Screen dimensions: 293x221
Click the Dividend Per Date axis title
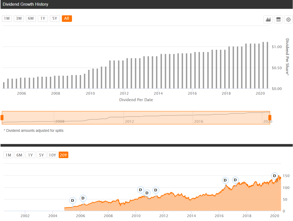(136, 100)
